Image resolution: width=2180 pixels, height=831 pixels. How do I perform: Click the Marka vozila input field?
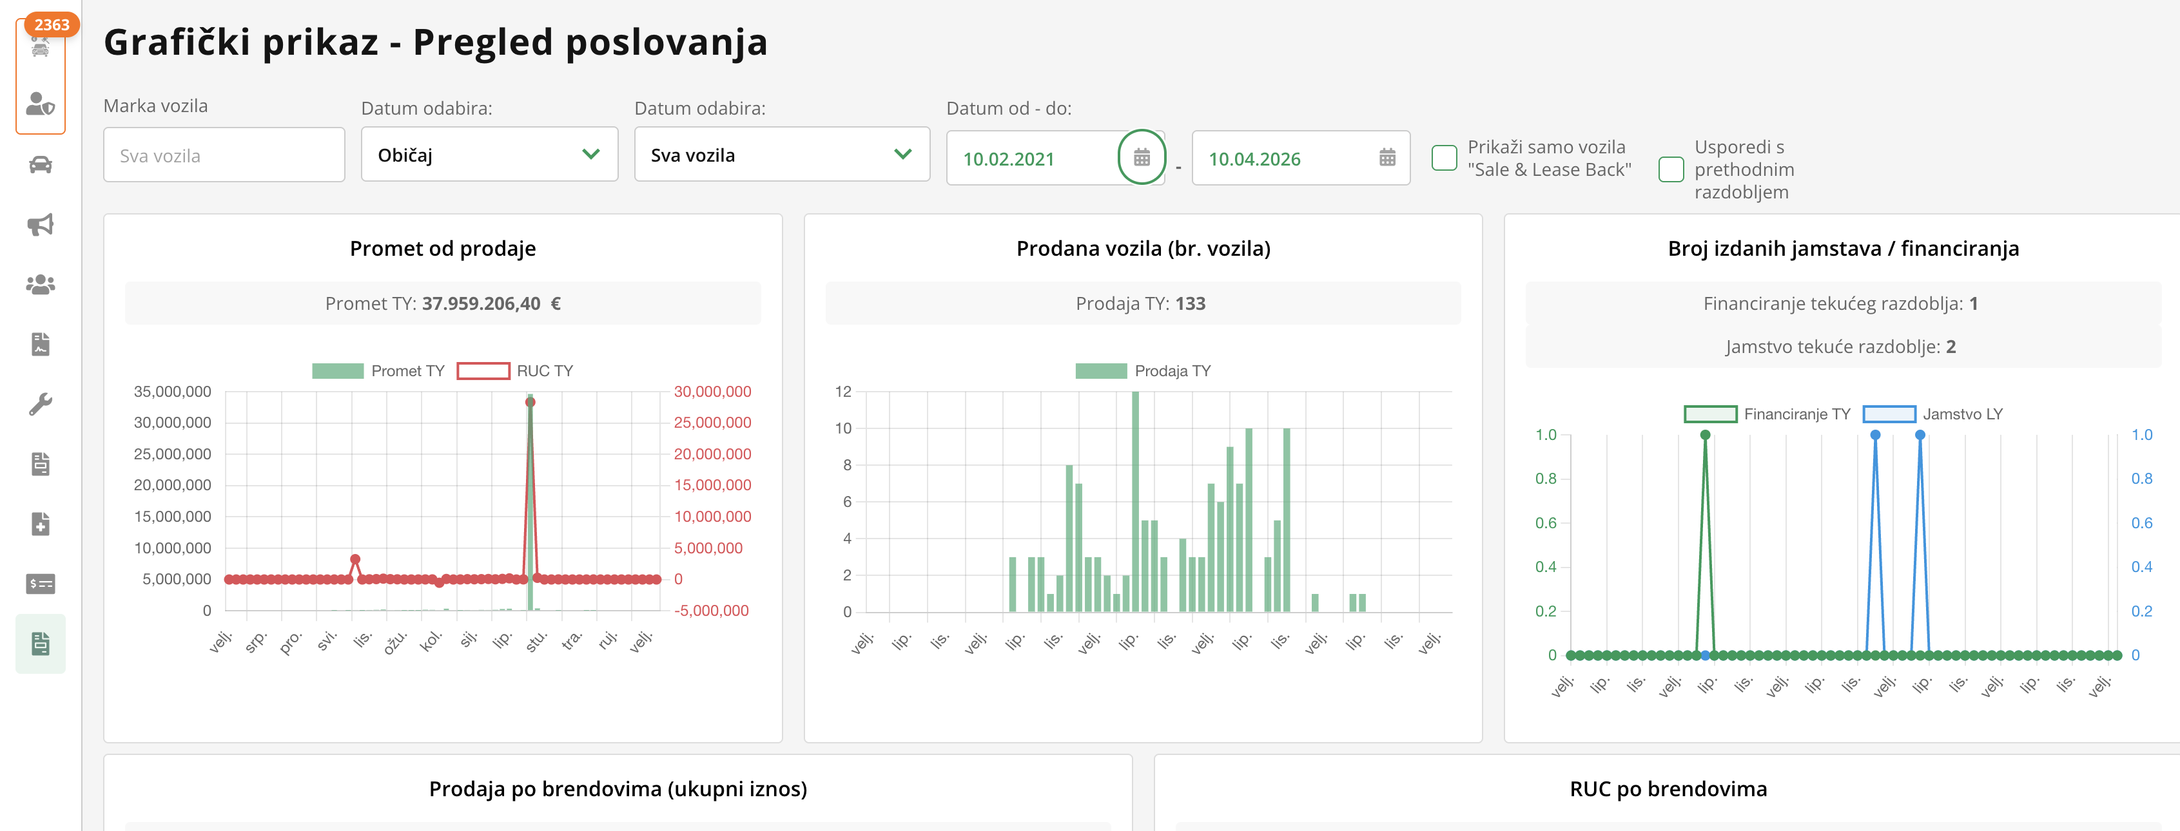[224, 155]
